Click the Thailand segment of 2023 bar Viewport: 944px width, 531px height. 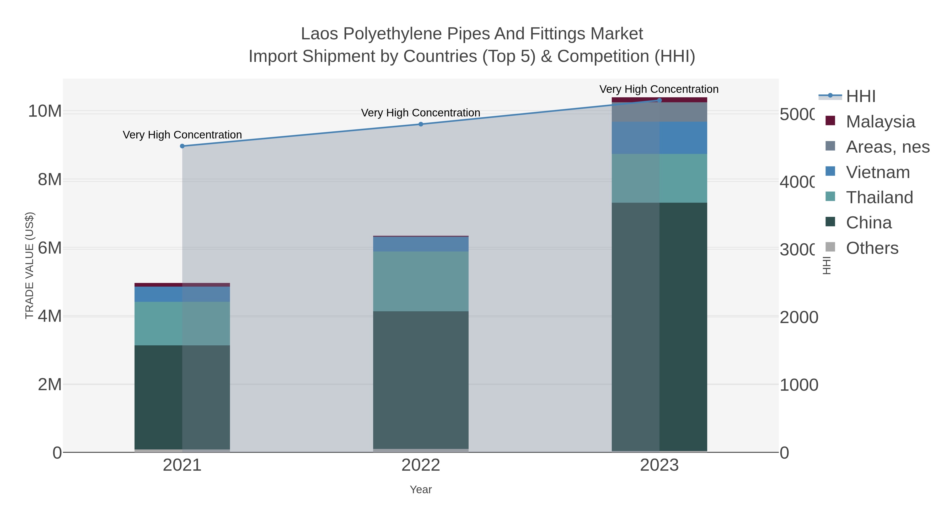[659, 178]
